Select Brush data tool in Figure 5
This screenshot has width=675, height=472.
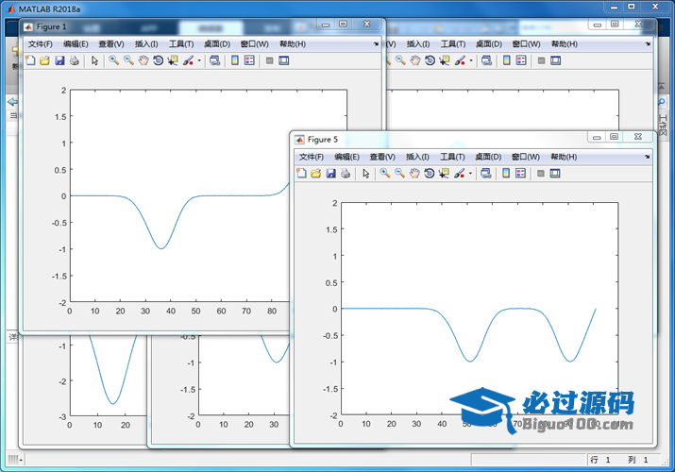460,174
